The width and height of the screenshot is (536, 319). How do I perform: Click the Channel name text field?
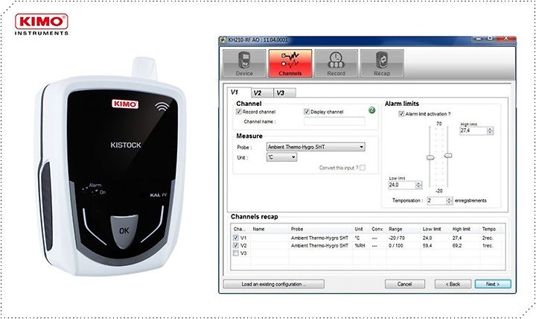(334, 121)
